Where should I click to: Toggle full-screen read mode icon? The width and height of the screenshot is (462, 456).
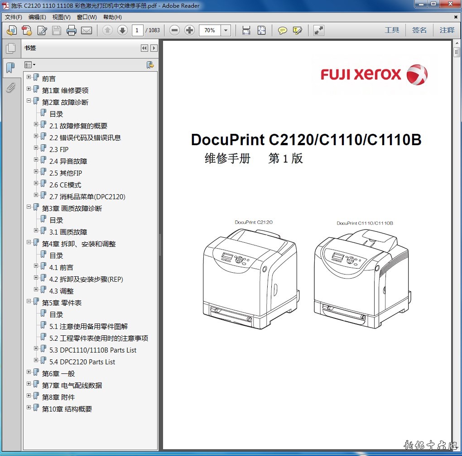319,30
